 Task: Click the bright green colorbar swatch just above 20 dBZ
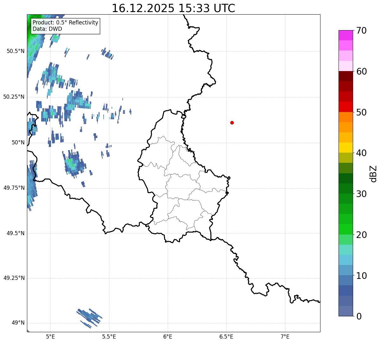[x=346, y=229]
